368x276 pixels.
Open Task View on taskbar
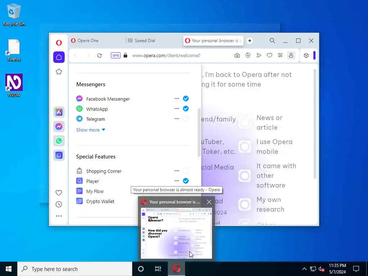[158, 269]
